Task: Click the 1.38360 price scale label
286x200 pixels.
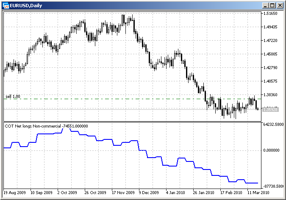Action: click(270, 95)
